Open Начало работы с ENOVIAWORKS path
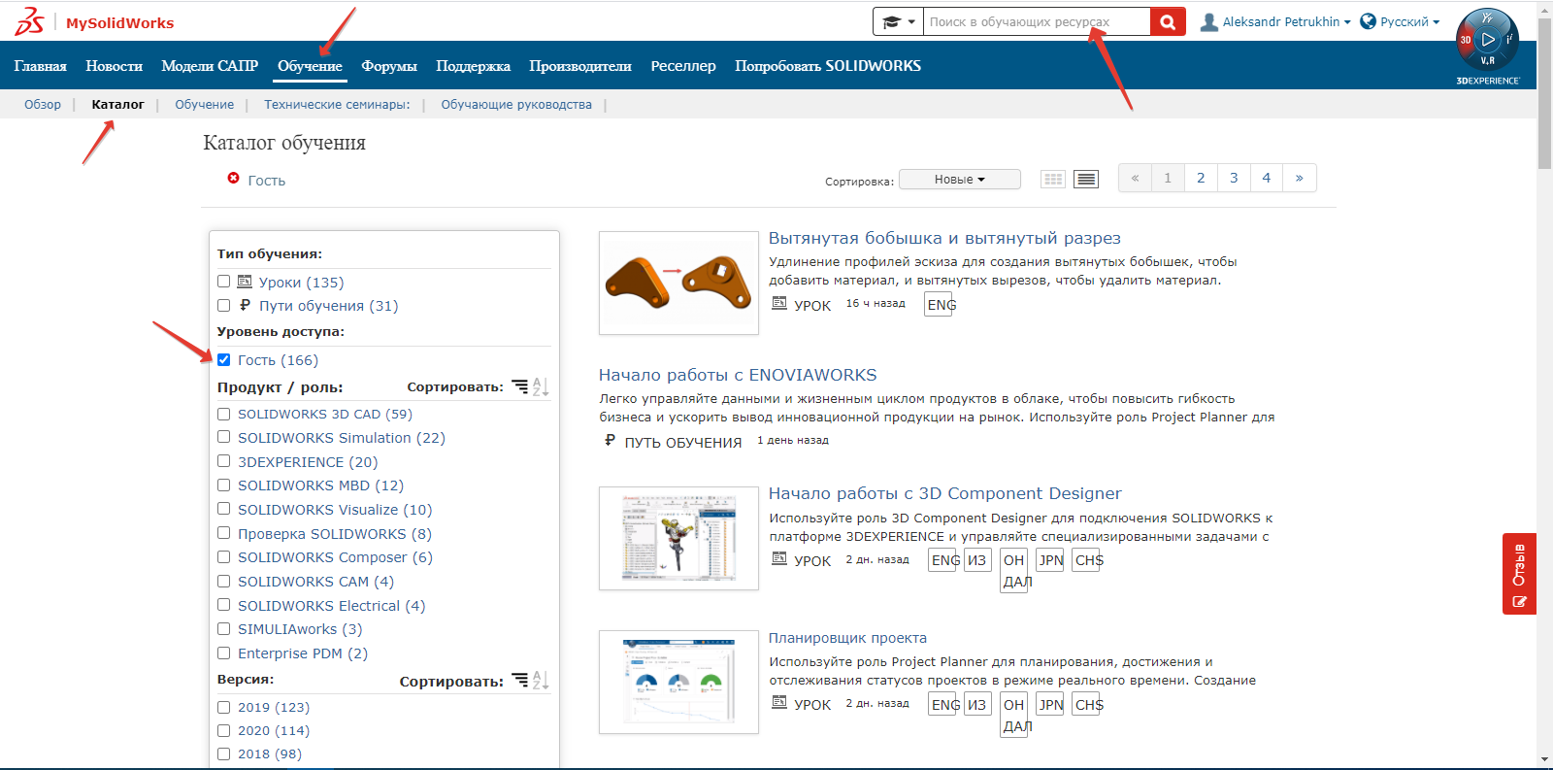 [738, 375]
